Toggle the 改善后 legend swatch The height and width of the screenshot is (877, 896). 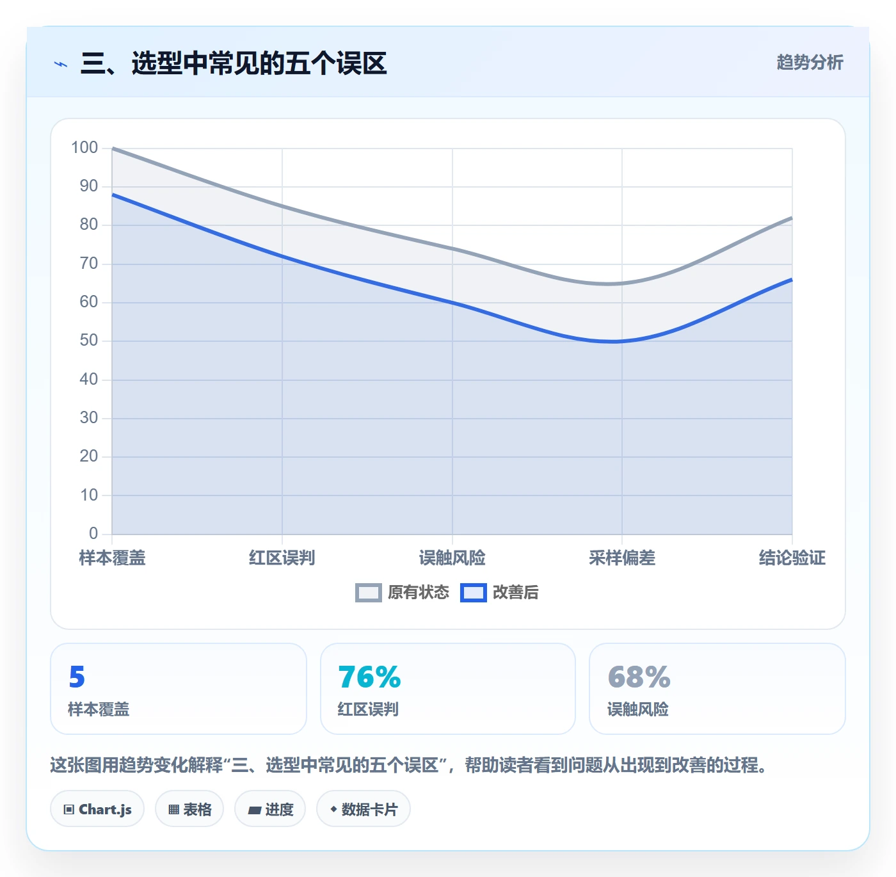(x=474, y=593)
